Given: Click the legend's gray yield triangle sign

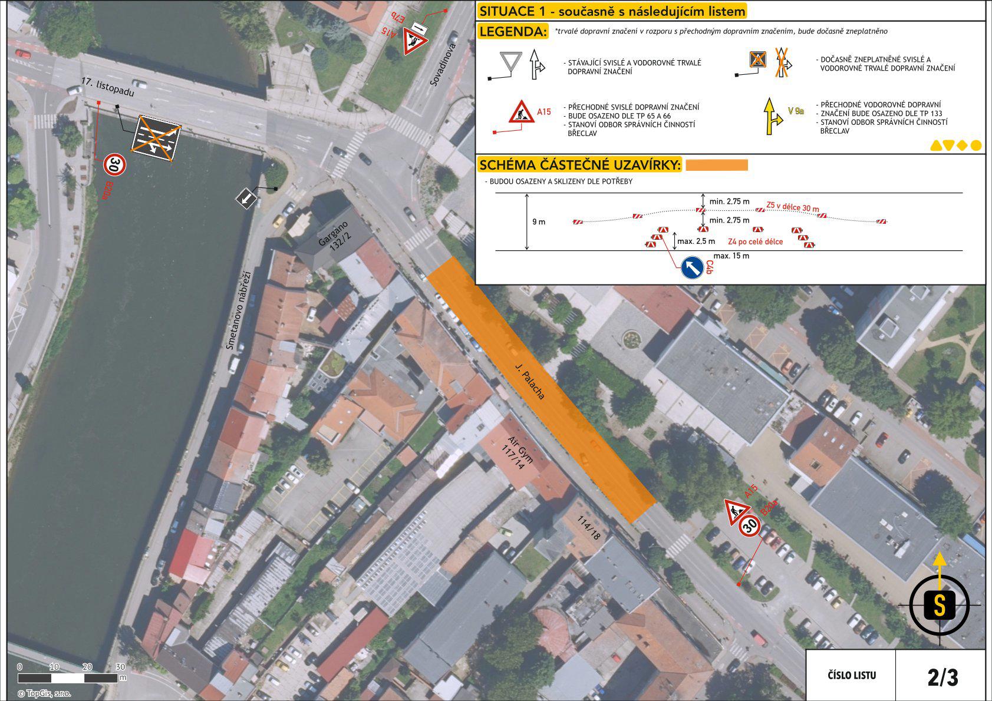Looking at the screenshot, I should tap(511, 62).
